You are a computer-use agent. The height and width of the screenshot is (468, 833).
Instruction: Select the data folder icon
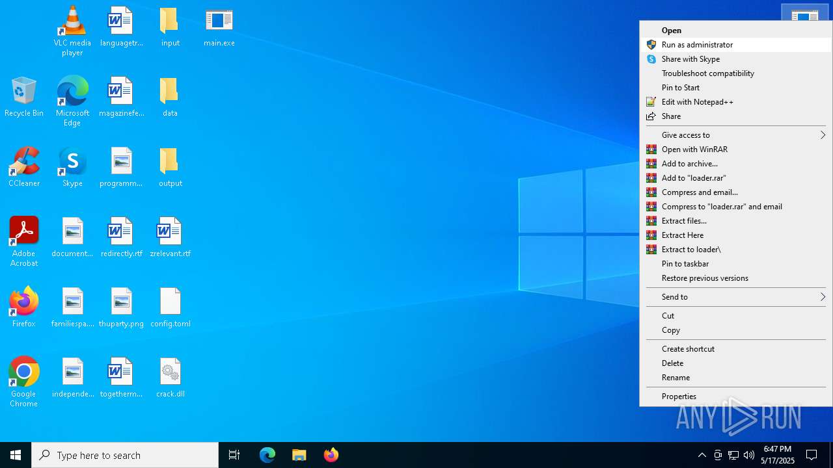coord(170,97)
